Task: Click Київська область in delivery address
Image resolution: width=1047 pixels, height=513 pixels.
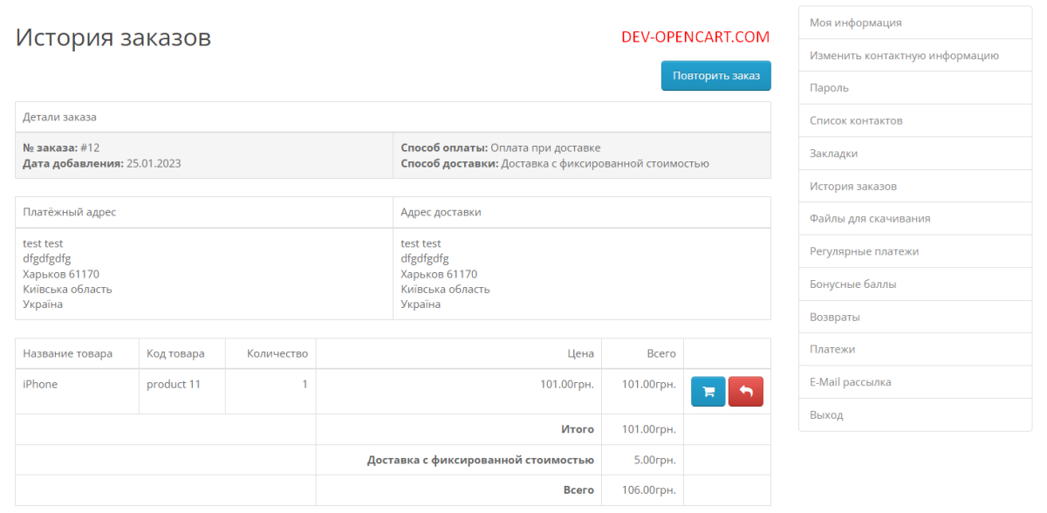Action: [445, 289]
